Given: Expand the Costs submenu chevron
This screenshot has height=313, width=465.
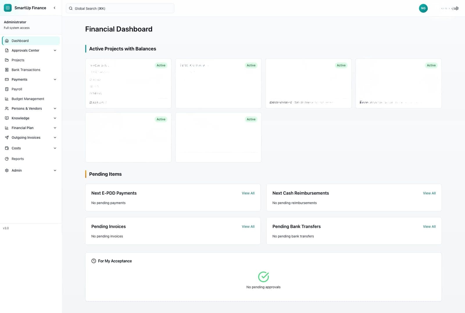Looking at the screenshot, I should [x=55, y=148].
